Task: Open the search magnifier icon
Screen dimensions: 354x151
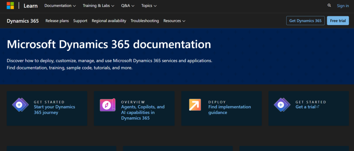Action: pyautogui.click(x=329, y=6)
